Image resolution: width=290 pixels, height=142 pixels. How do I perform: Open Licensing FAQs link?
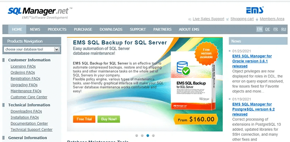(x=23, y=66)
